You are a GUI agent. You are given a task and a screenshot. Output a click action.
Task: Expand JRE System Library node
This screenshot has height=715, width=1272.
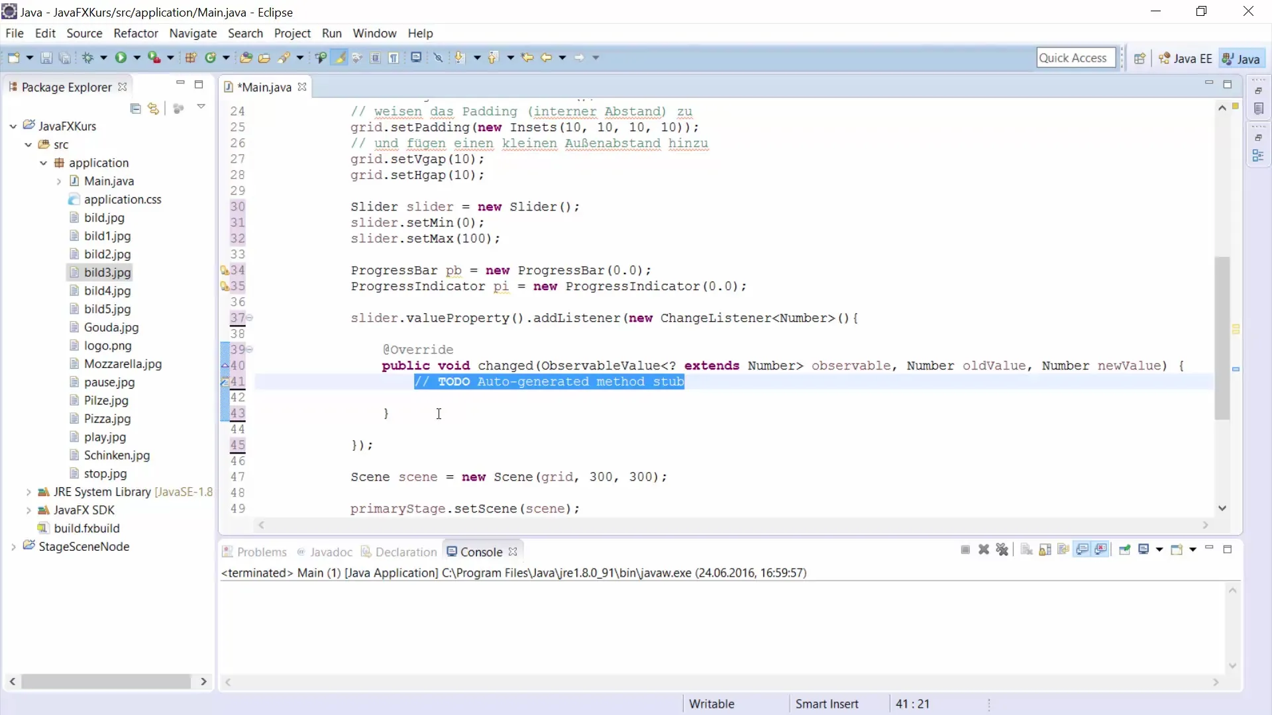tap(28, 492)
